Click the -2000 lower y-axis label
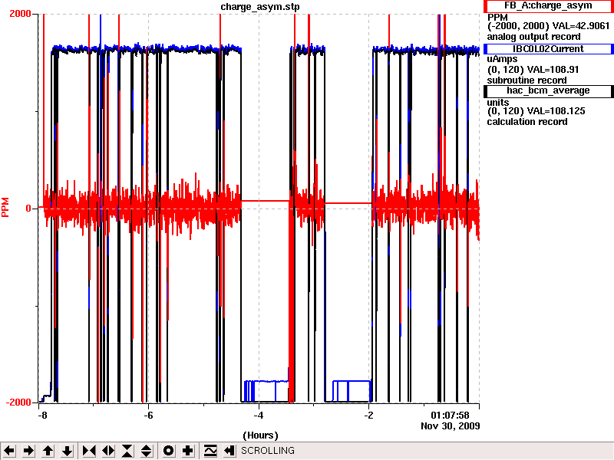Viewport: 614px width, 460px height. click(18, 402)
